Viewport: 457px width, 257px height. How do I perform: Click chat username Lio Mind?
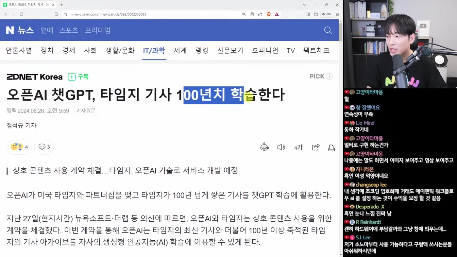click(x=365, y=123)
